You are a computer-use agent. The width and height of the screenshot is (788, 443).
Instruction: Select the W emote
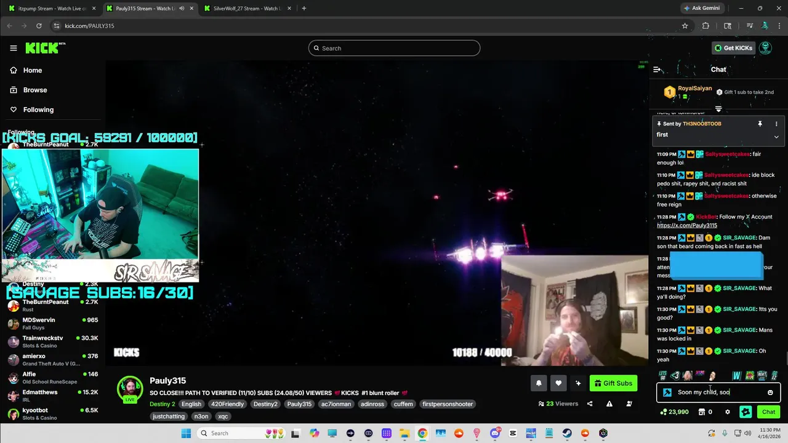[x=737, y=375]
